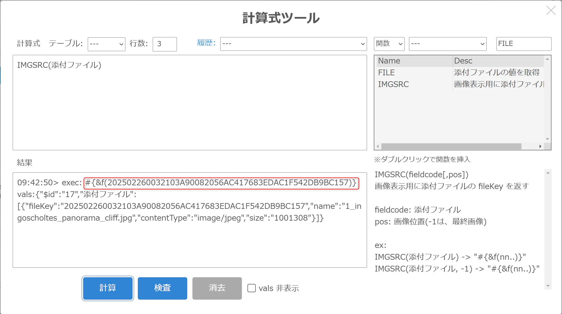Click the horizontal scrollbar left arrow

coord(378,147)
